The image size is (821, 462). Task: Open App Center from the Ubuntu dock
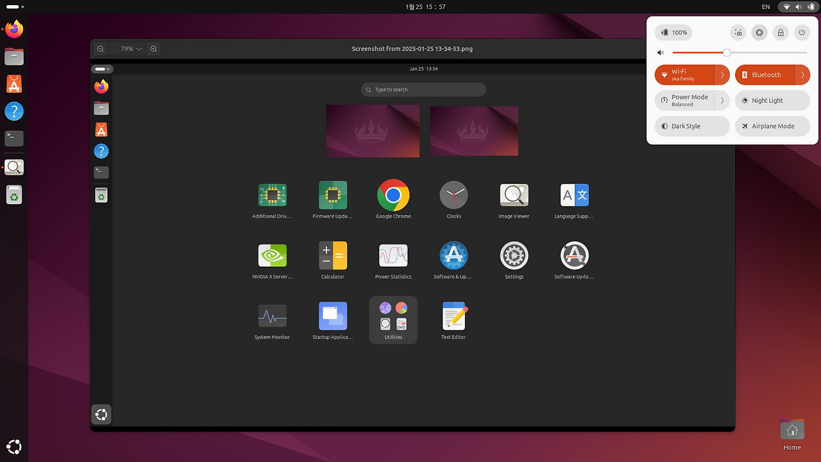(x=14, y=83)
